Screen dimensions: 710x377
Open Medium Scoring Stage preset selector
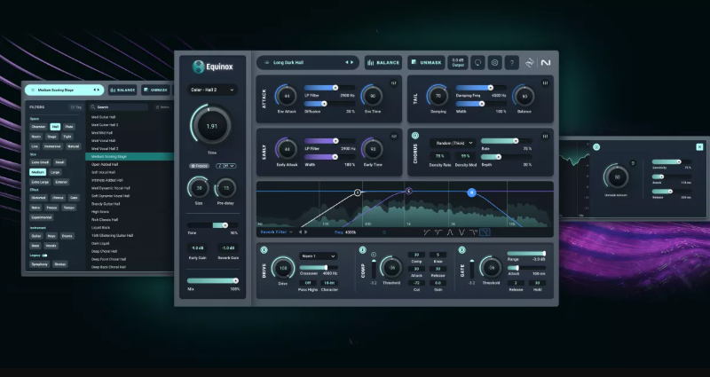64,90
